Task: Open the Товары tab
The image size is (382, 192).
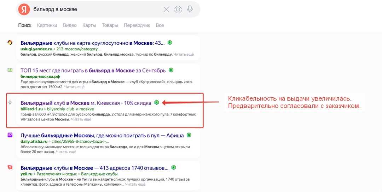Action: tap(110, 25)
